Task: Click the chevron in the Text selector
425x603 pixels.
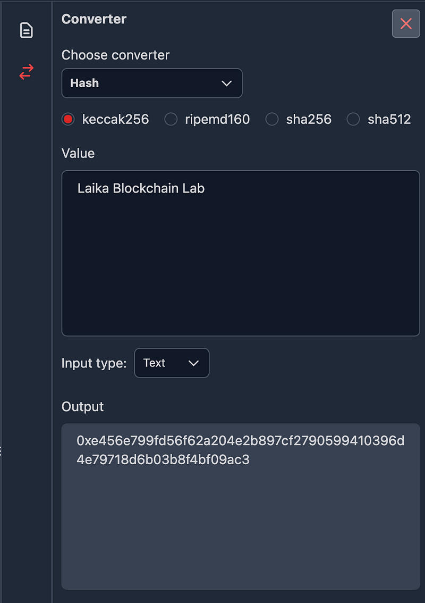Action: tap(193, 363)
